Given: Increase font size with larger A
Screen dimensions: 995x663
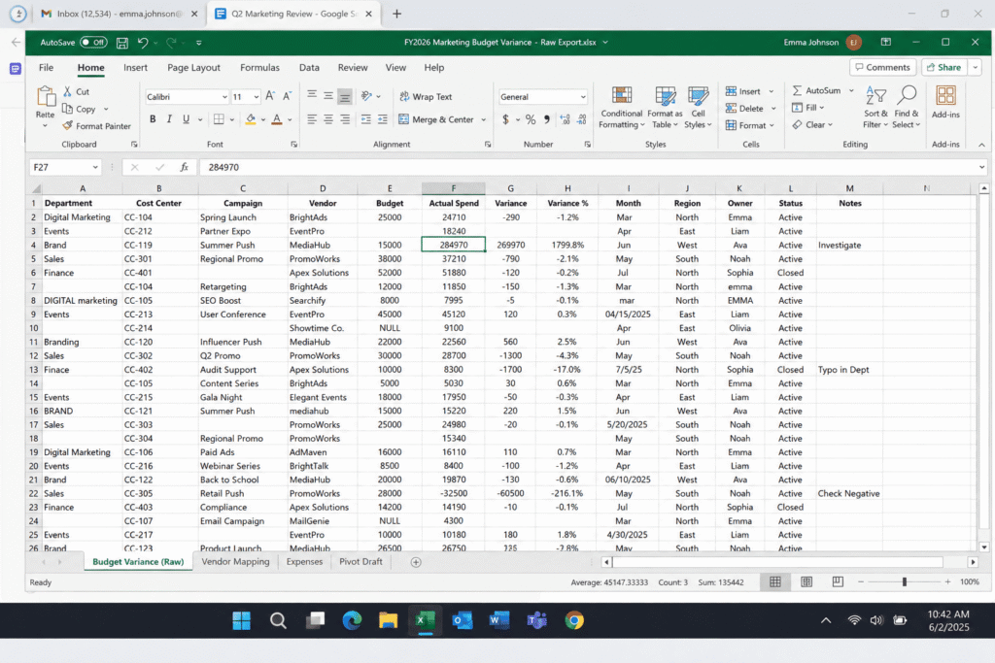Looking at the screenshot, I should pos(270,96).
